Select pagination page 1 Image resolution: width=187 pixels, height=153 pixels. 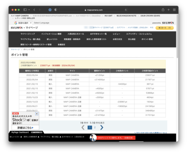90,128
